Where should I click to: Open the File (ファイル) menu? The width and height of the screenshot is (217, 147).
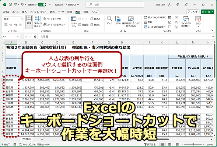pyautogui.click(x=6, y=12)
